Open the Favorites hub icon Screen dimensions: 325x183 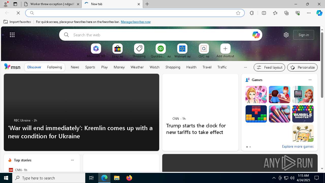pyautogui.click(x=275, y=13)
